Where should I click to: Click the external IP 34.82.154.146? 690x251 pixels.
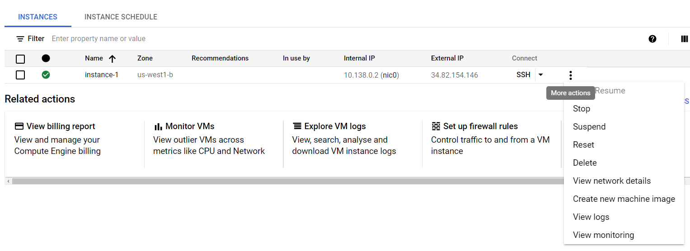(455, 75)
